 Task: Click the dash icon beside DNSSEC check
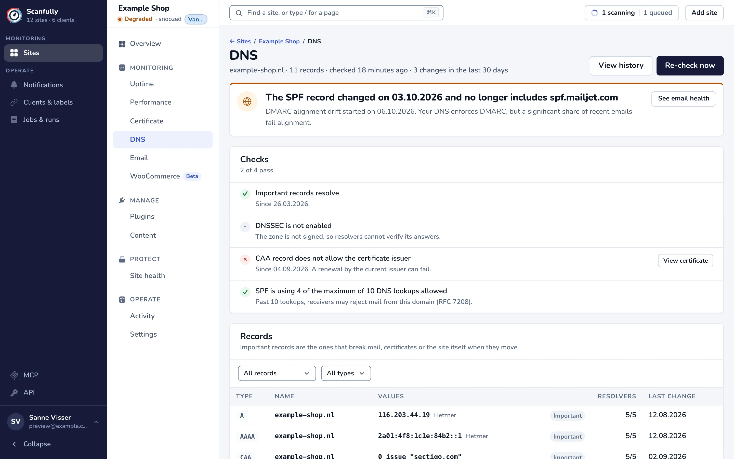pos(245,226)
